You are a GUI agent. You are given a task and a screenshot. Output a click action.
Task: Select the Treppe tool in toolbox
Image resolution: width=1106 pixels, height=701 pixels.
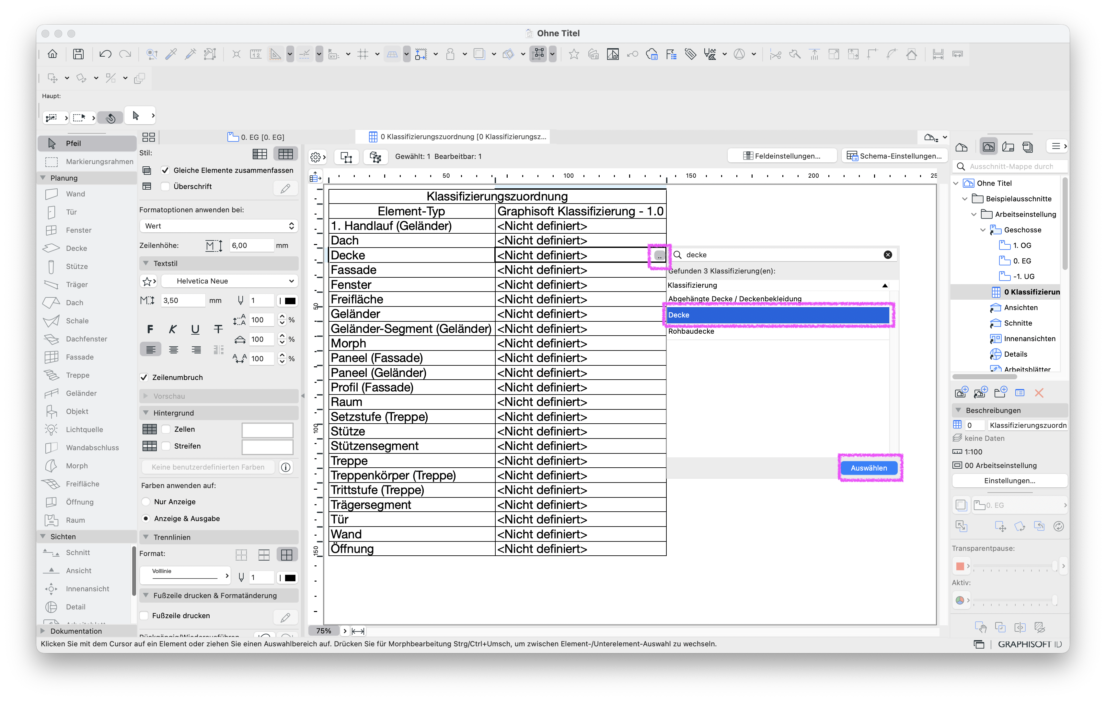pyautogui.click(x=87, y=375)
